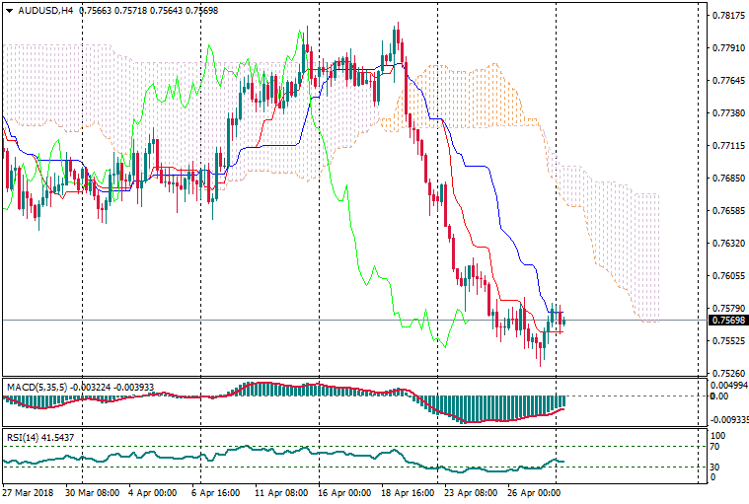The height and width of the screenshot is (504, 749).
Task: Click the 0.78175 price axis label
Action: (728, 16)
